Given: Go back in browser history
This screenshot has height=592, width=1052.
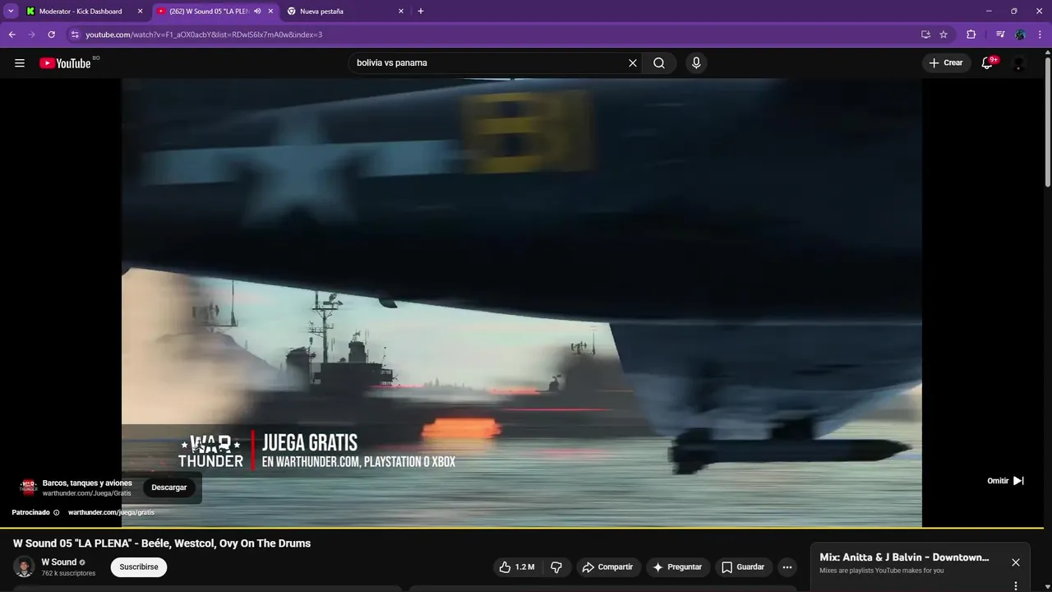Looking at the screenshot, I should (12, 35).
